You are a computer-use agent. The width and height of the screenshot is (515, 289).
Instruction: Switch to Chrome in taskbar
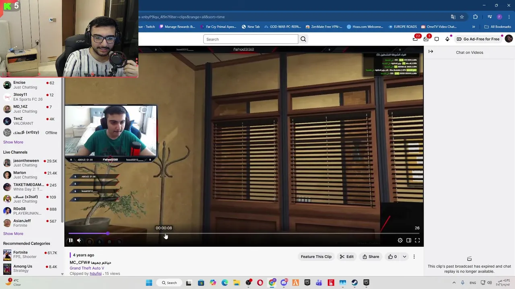coord(272,283)
